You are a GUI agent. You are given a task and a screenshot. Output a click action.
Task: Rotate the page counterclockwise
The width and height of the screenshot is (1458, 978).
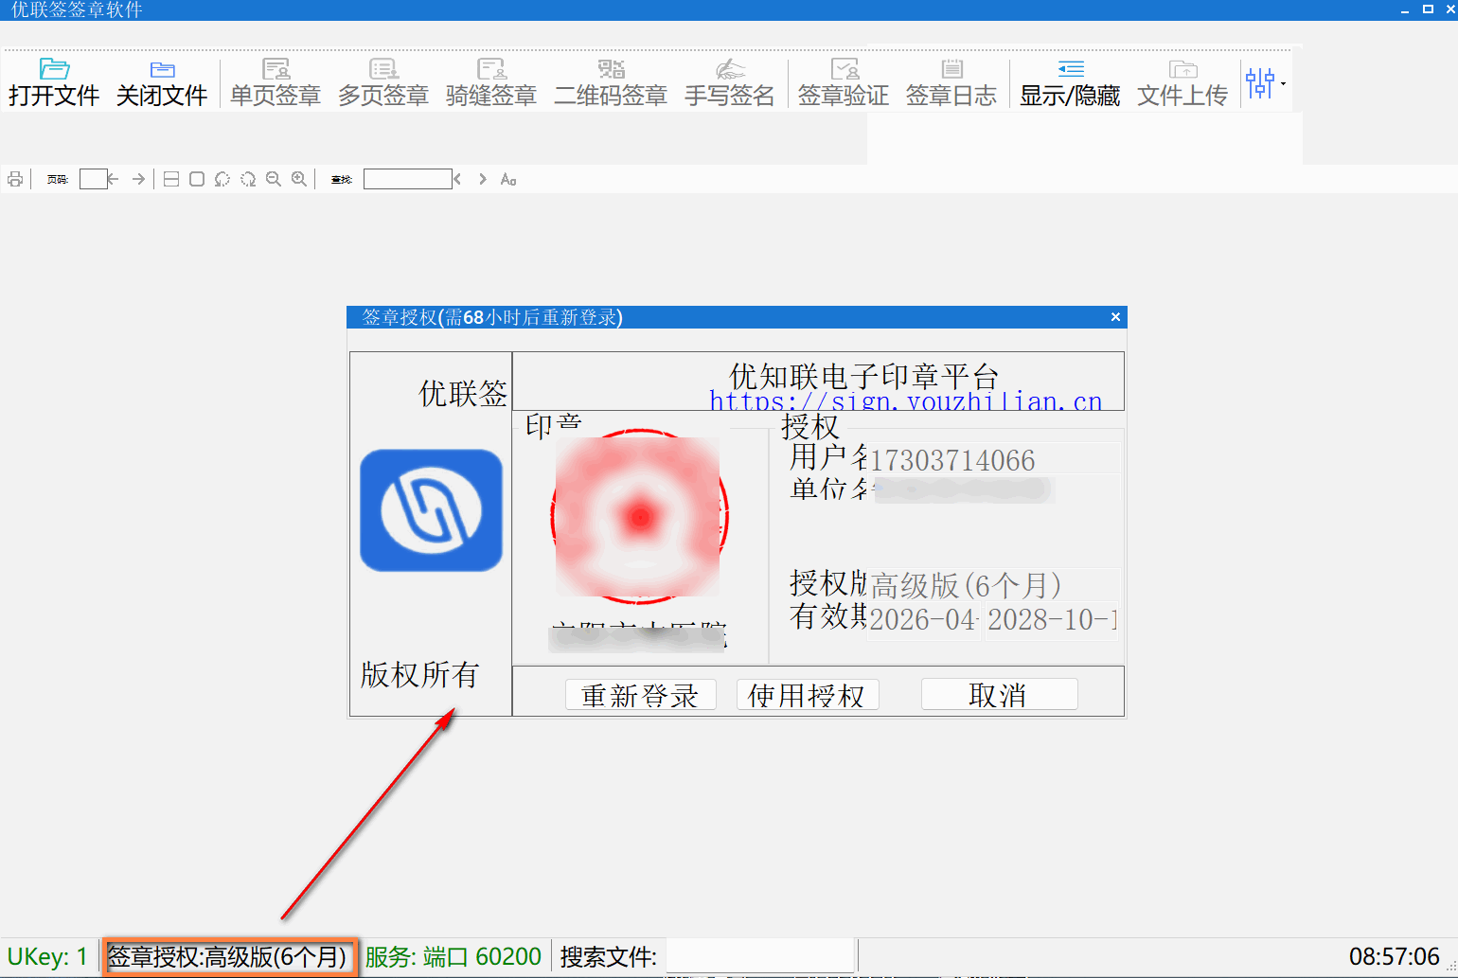click(222, 179)
